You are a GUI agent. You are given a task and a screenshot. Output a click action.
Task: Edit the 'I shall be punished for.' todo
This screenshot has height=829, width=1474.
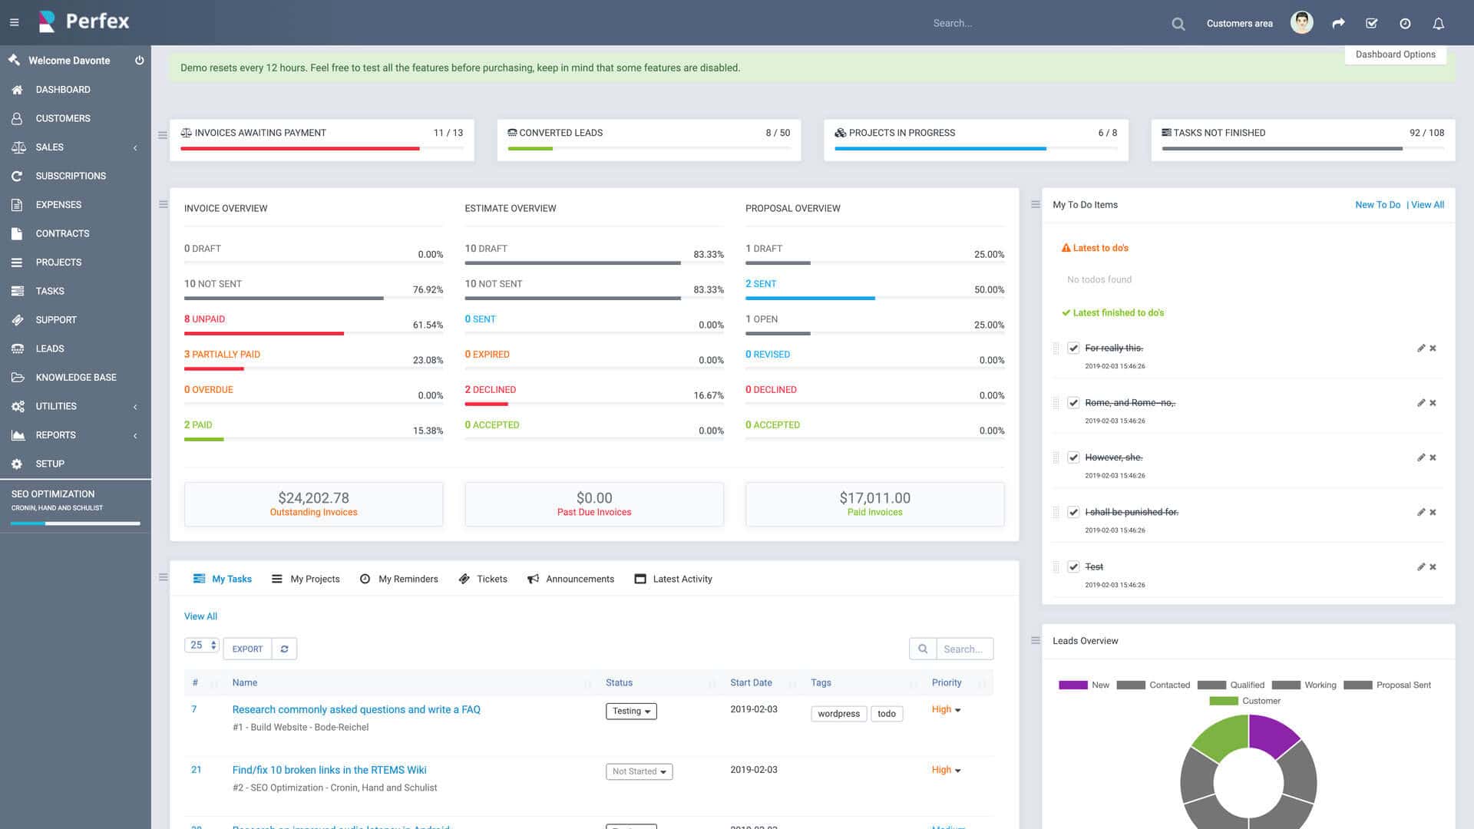1421,511
